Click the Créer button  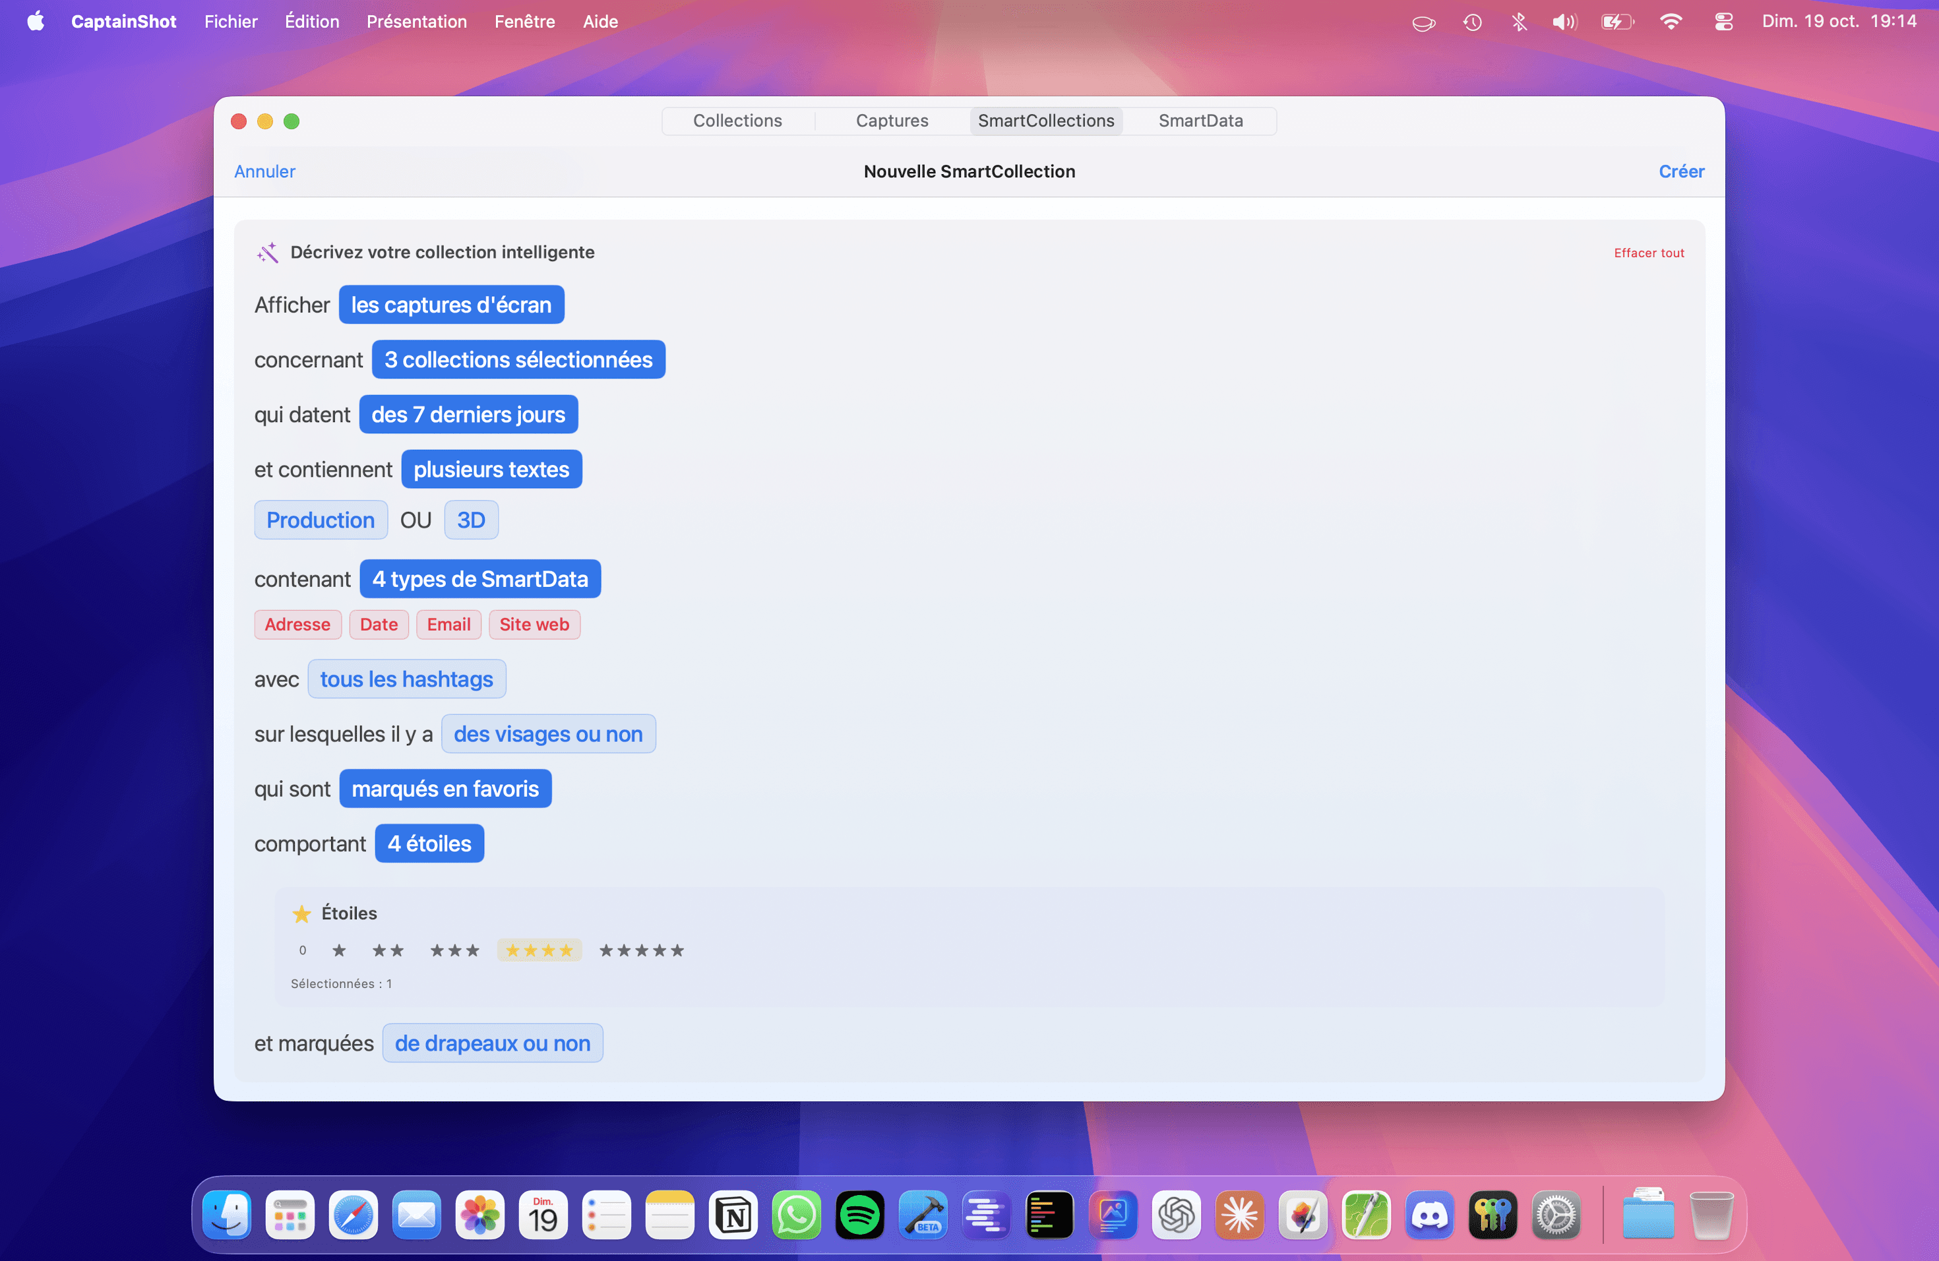coord(1680,171)
